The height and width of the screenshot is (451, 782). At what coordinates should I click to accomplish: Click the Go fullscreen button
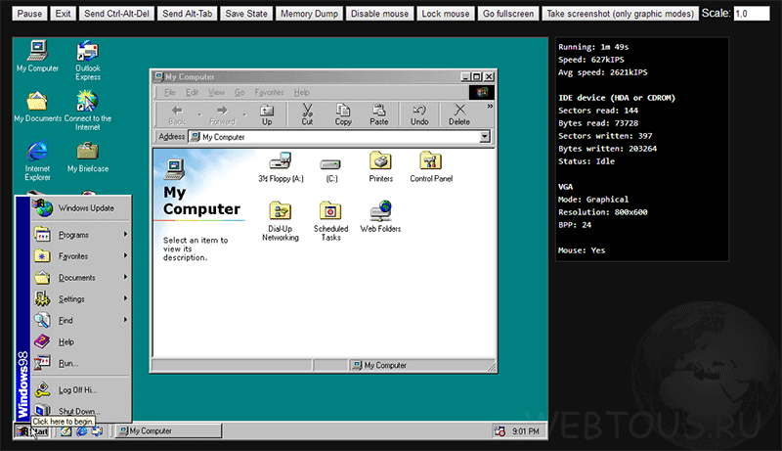[507, 14]
